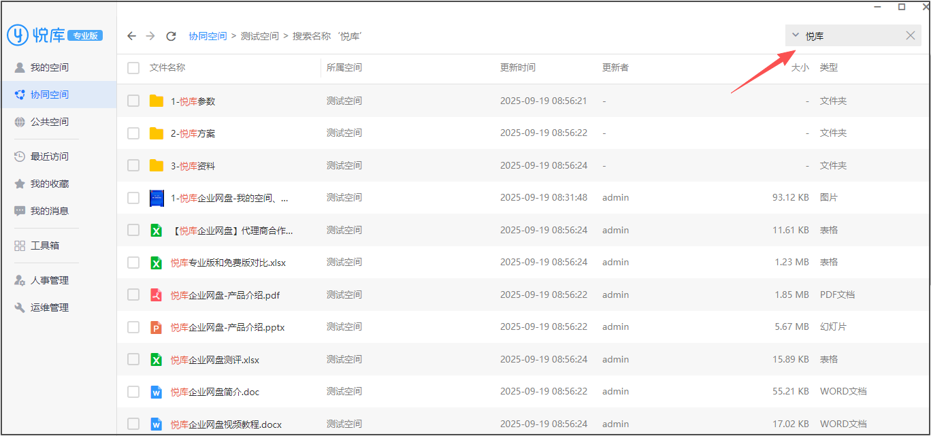Image resolution: width=931 pixels, height=436 pixels.
Task: Open 我的消息 in the sidebar
Action: (59, 211)
